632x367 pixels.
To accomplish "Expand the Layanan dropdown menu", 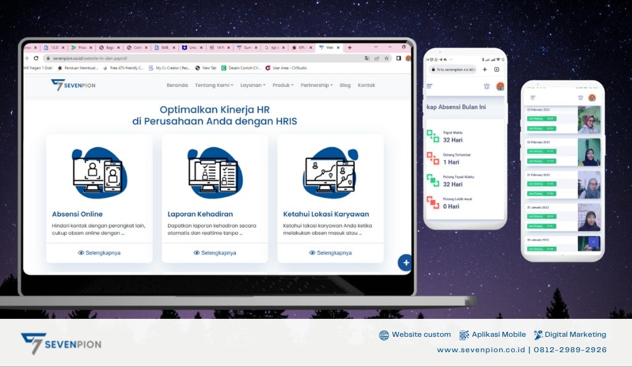I will 252,85.
